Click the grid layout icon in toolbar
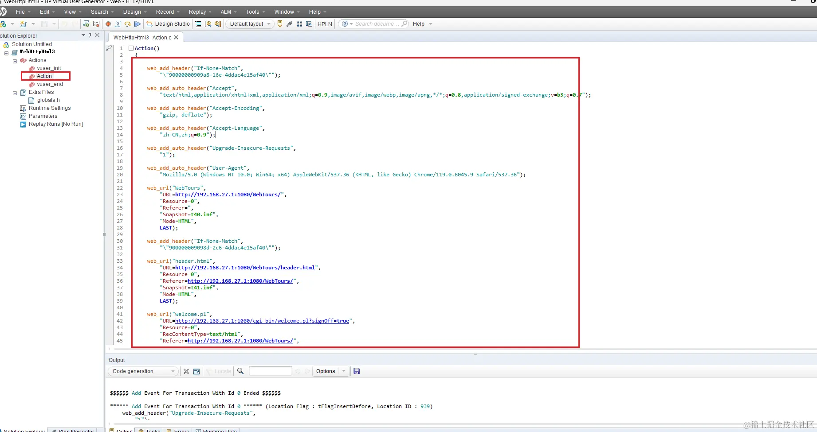The image size is (817, 432). [299, 24]
